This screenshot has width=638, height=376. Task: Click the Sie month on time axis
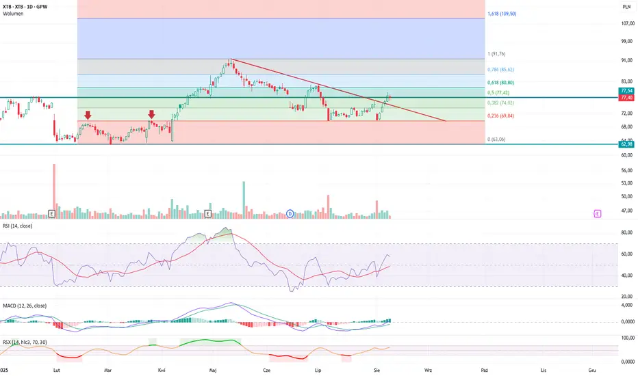377,371
